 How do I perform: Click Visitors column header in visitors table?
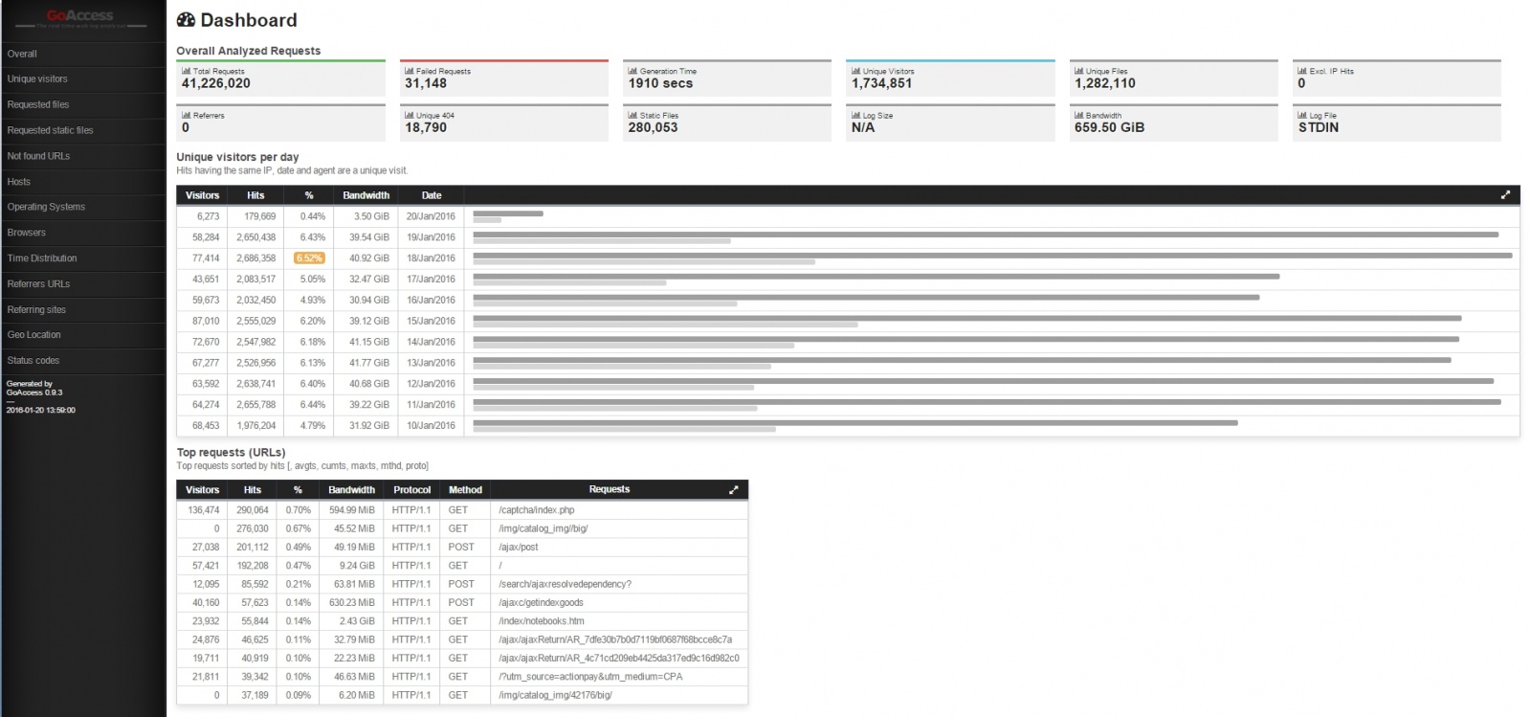tap(202, 195)
